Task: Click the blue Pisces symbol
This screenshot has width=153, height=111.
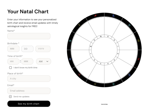Action: (x=70, y=59)
